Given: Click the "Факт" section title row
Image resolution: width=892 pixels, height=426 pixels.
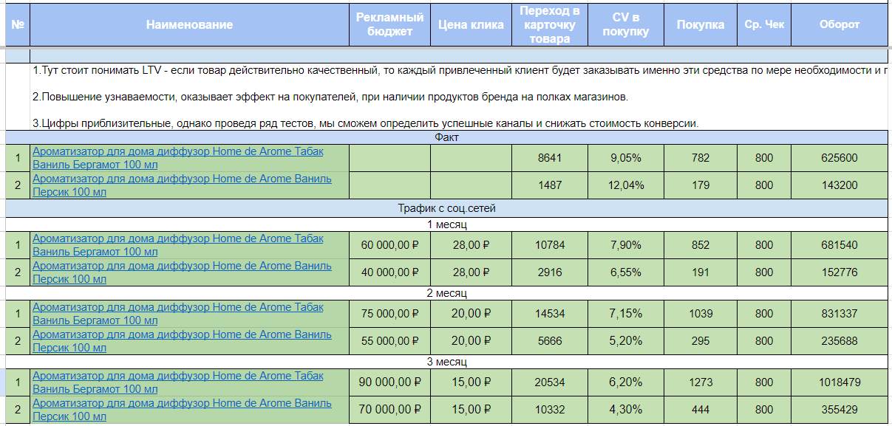Looking at the screenshot, I should [x=446, y=137].
